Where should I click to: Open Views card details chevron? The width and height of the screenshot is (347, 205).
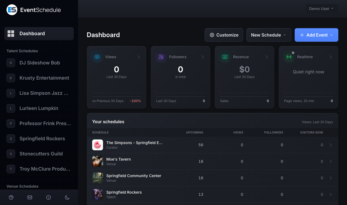tap(139, 57)
